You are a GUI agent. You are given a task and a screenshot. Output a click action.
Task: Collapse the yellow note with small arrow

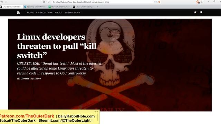pos(95,111)
